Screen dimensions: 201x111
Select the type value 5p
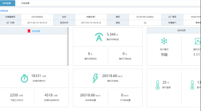[x=145, y=23]
